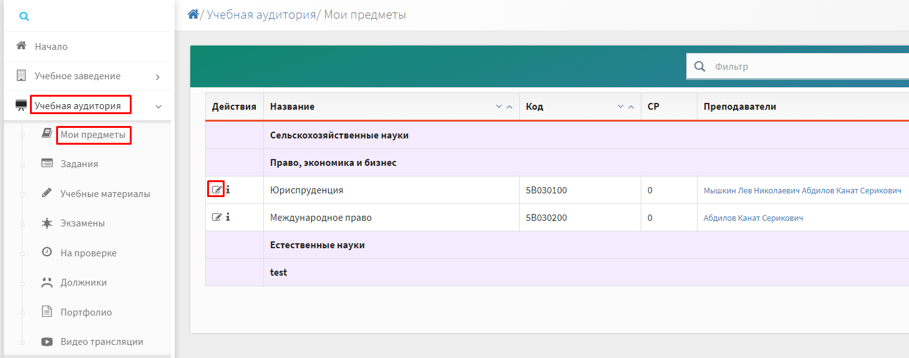
Task: Sort Название column descending arrow
Action: (x=498, y=107)
